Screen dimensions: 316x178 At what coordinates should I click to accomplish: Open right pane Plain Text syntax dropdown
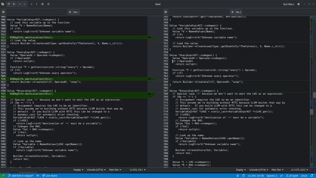277,170
